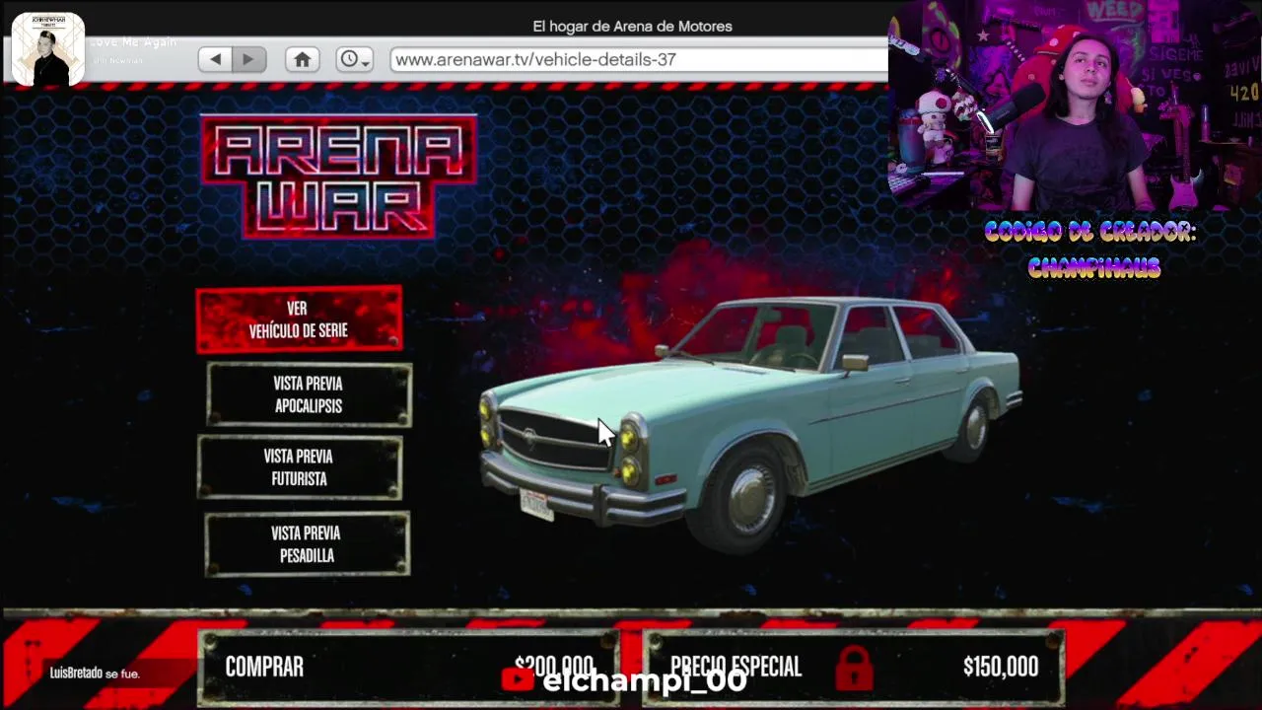Choose the Precio Especial $150,000 option

(x=854, y=668)
